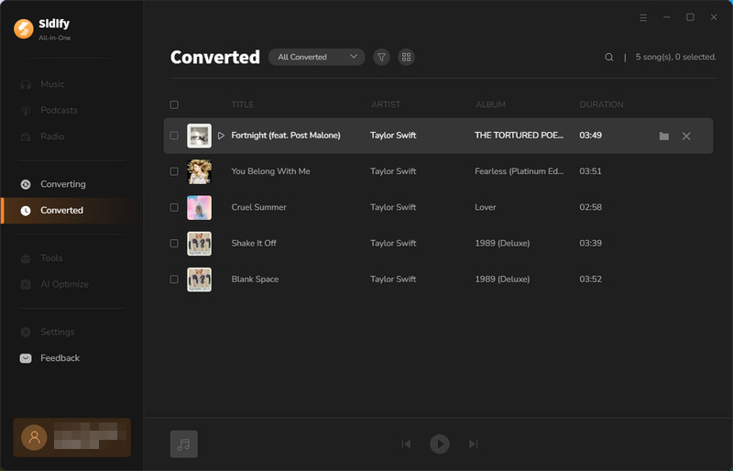This screenshot has width=733, height=471.
Task: Click THE TORTURED POE... album text
Action: 519,136
